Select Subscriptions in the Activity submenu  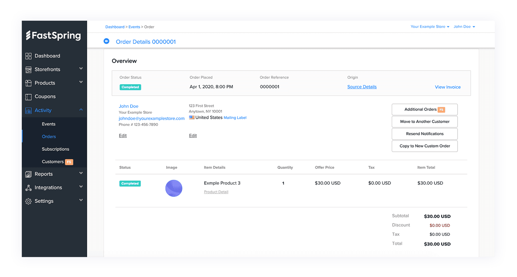[x=55, y=149]
